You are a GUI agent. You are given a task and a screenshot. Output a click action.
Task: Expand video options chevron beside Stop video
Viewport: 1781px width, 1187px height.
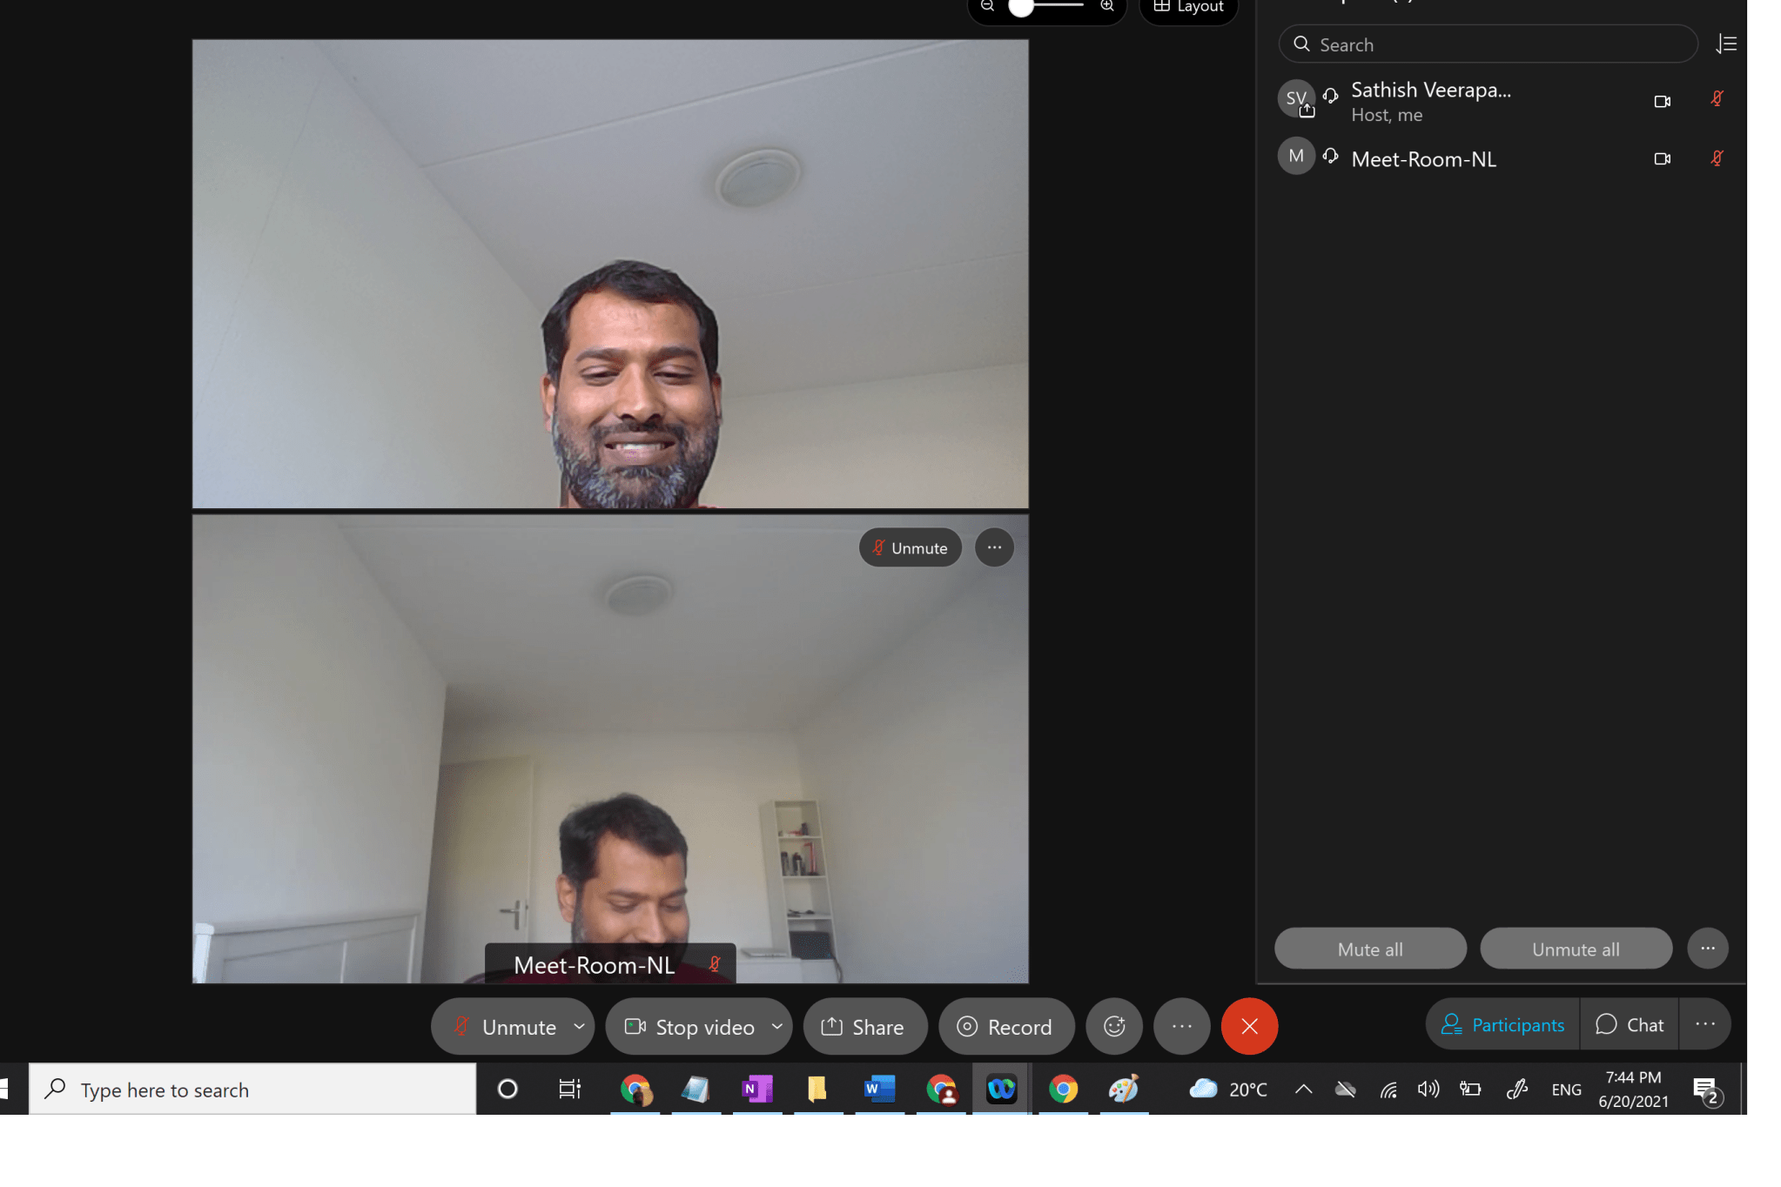coord(775,1026)
